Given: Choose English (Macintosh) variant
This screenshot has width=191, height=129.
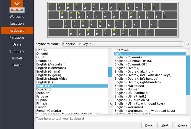Looking at the screenshot, I should tap(150, 86).
